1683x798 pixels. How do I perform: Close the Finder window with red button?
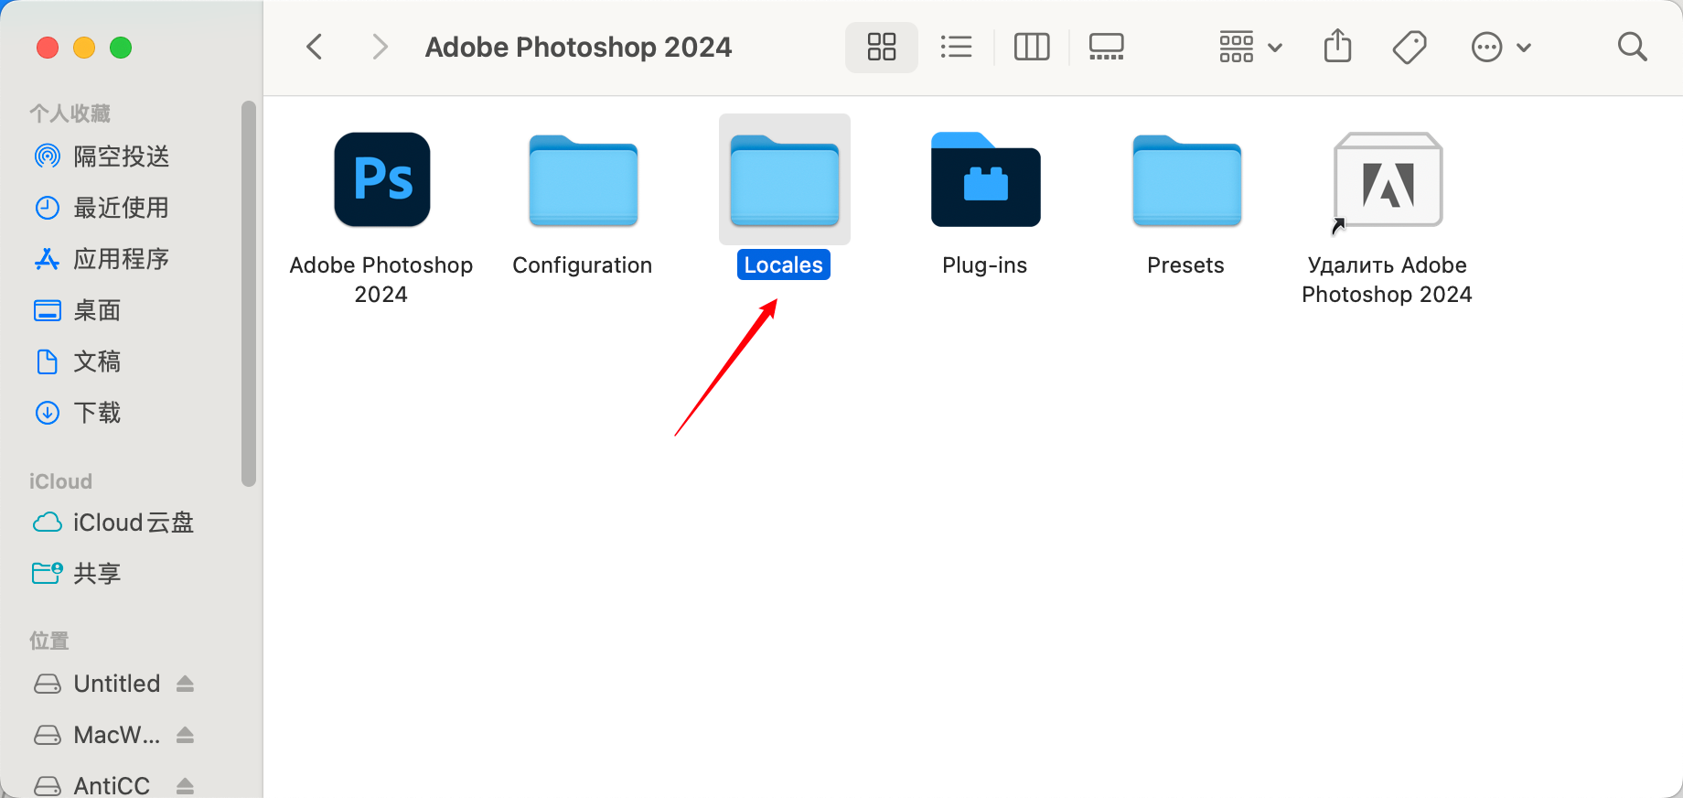pyautogui.click(x=48, y=48)
